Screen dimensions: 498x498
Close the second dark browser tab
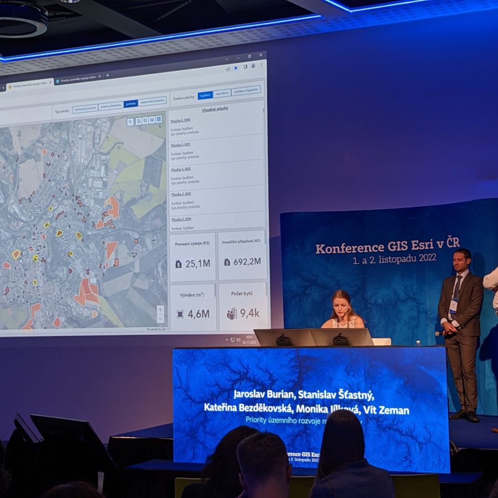click(100, 76)
